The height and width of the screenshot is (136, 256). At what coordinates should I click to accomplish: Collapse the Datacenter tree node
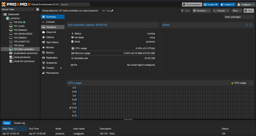point(2,14)
